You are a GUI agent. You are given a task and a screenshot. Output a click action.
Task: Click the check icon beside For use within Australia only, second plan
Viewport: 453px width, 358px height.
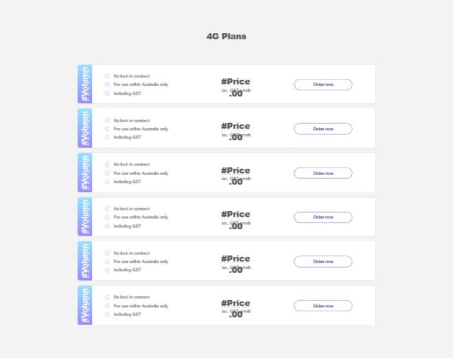pyautogui.click(x=107, y=129)
